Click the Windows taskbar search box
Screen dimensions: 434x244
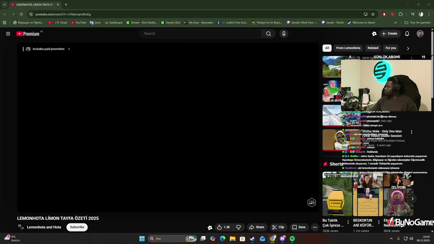click(173, 239)
